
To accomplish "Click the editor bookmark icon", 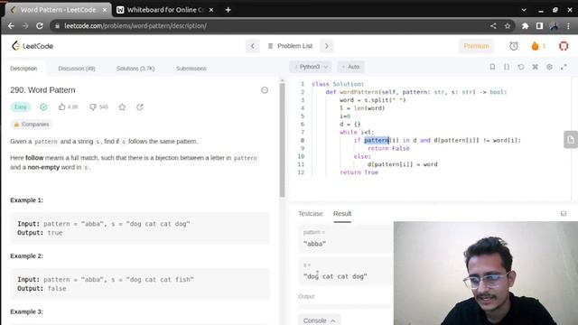I will (x=492, y=67).
